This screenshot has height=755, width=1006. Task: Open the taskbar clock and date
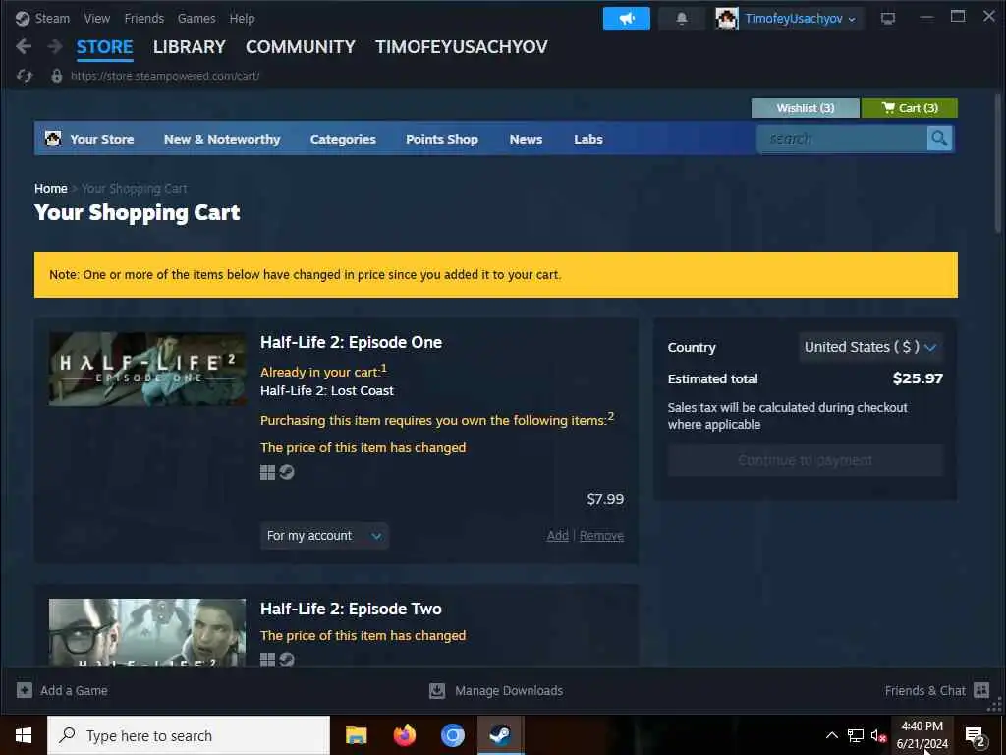922,735
